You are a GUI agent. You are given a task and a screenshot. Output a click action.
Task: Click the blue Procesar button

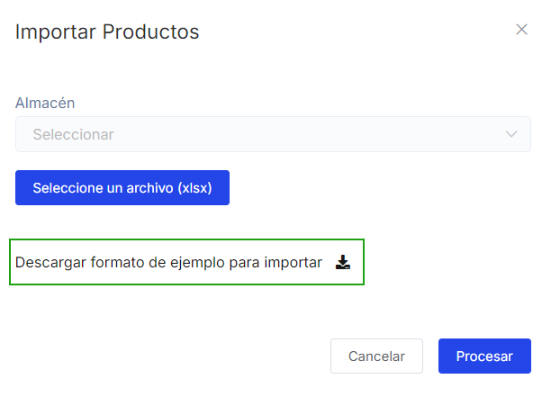484,356
